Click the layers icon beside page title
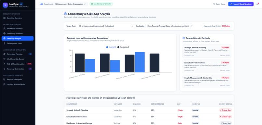This screenshot has height=125, width=262. pyautogui.click(x=66, y=14)
